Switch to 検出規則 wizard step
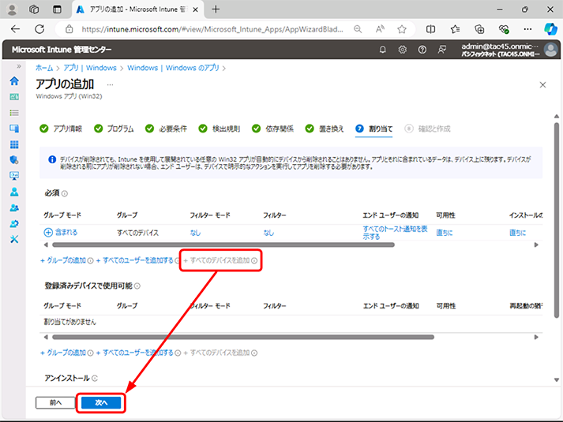The image size is (563, 422). pyautogui.click(x=219, y=129)
